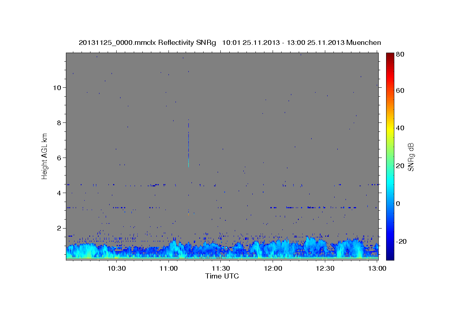The image size is (468, 312).
Task: Click the 12:00 time tick label
Action: point(273,268)
